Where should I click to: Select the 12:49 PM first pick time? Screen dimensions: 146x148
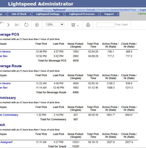tap(41, 52)
